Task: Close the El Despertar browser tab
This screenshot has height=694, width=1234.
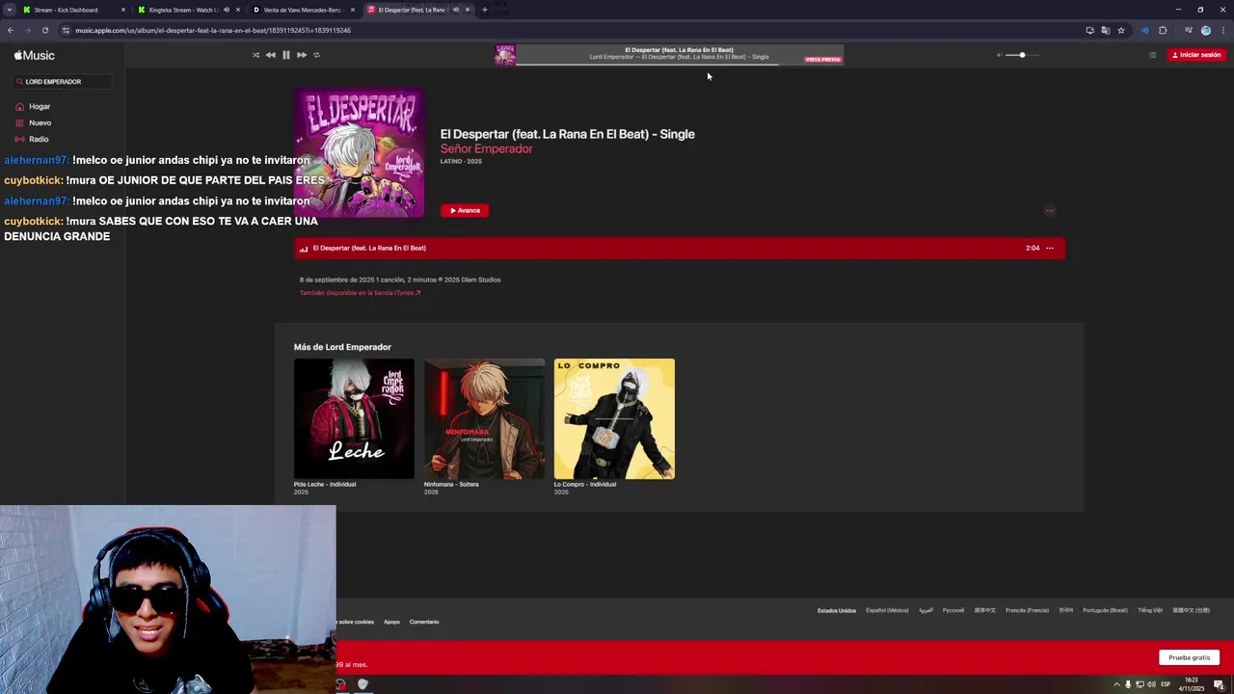Action: 468,10
